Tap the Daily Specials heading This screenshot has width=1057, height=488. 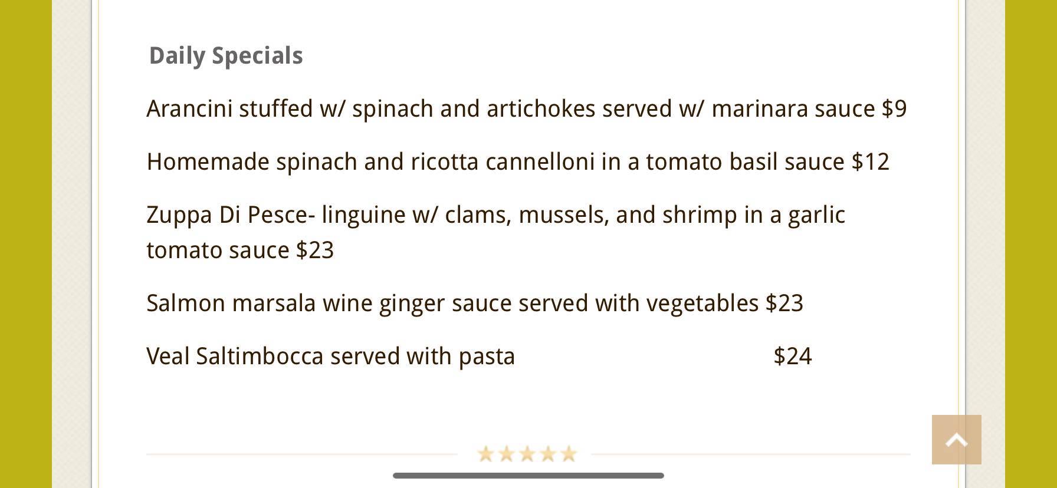(x=226, y=56)
